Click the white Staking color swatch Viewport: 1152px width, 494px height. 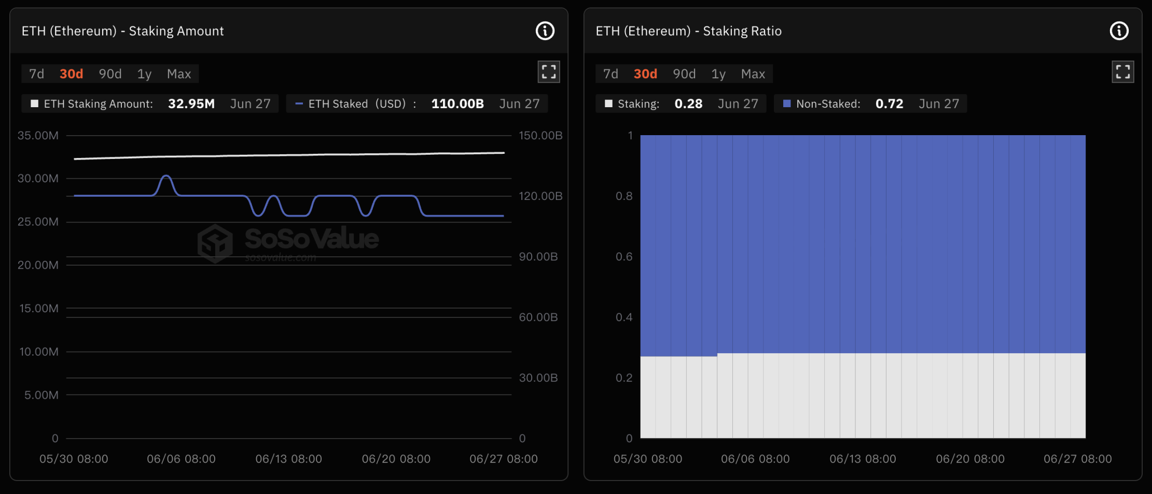point(608,104)
